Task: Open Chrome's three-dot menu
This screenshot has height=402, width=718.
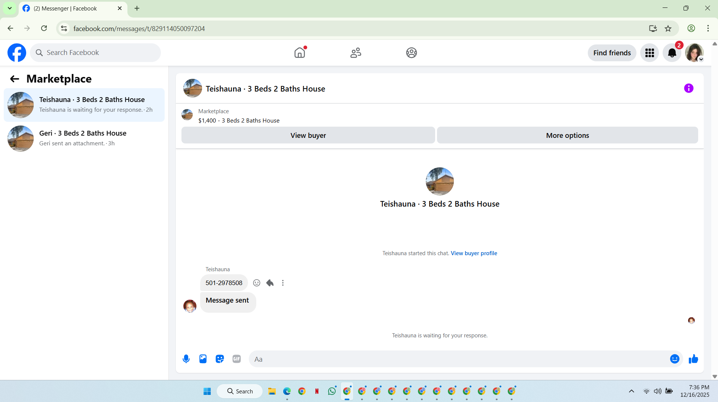Action: pyautogui.click(x=708, y=28)
